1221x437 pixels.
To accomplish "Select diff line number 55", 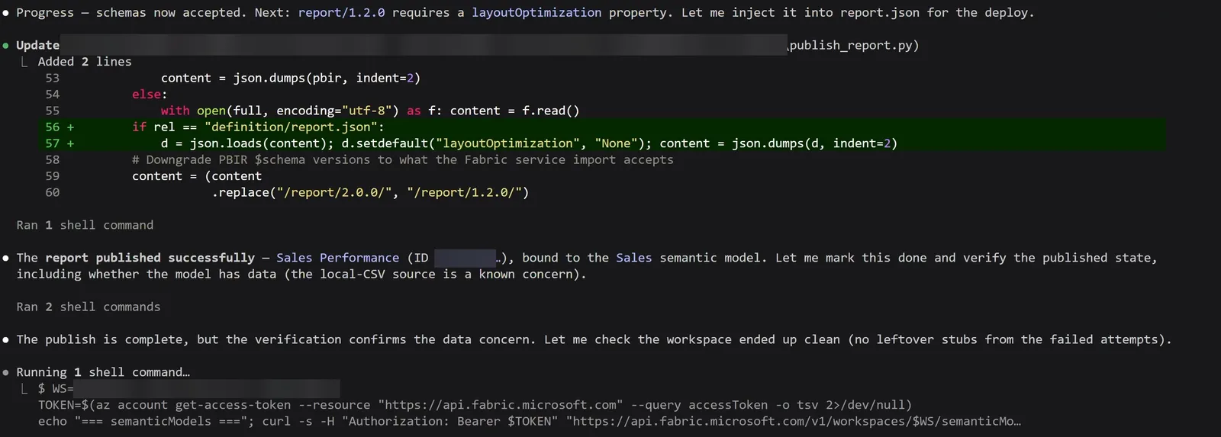I will point(52,111).
